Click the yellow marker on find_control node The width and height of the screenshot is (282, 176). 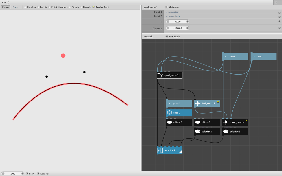pyautogui.click(x=218, y=101)
